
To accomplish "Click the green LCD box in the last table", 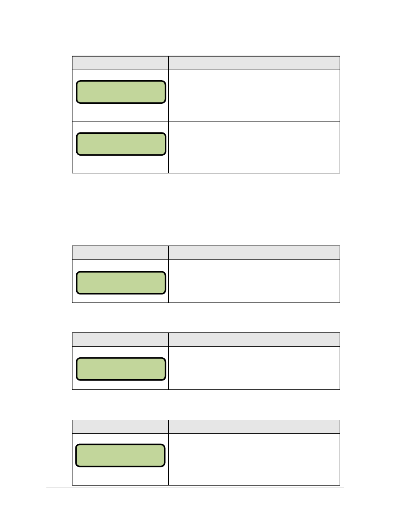I will [120, 455].
